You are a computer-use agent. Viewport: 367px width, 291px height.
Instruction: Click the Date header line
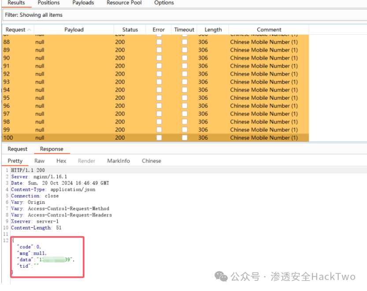point(60,183)
